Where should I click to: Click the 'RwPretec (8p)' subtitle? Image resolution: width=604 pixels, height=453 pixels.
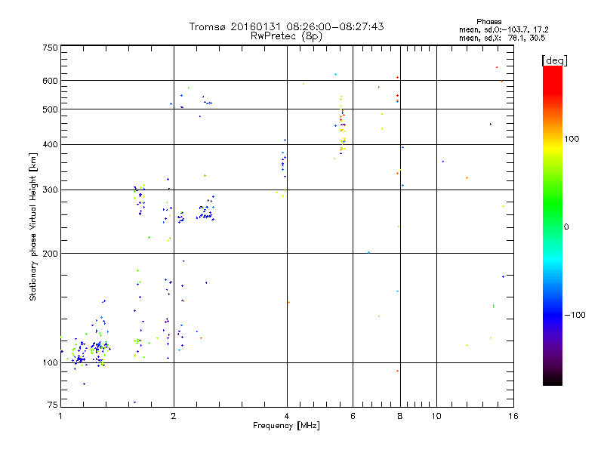(x=287, y=36)
